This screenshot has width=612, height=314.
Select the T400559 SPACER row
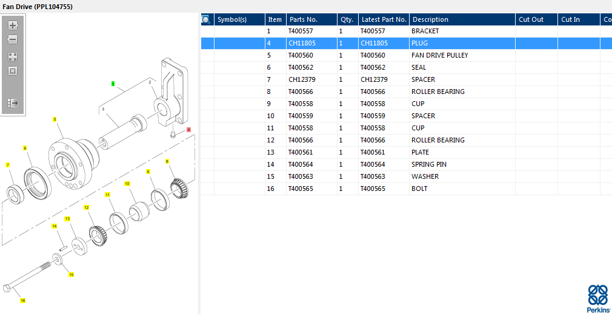pyautogui.click(x=407, y=116)
